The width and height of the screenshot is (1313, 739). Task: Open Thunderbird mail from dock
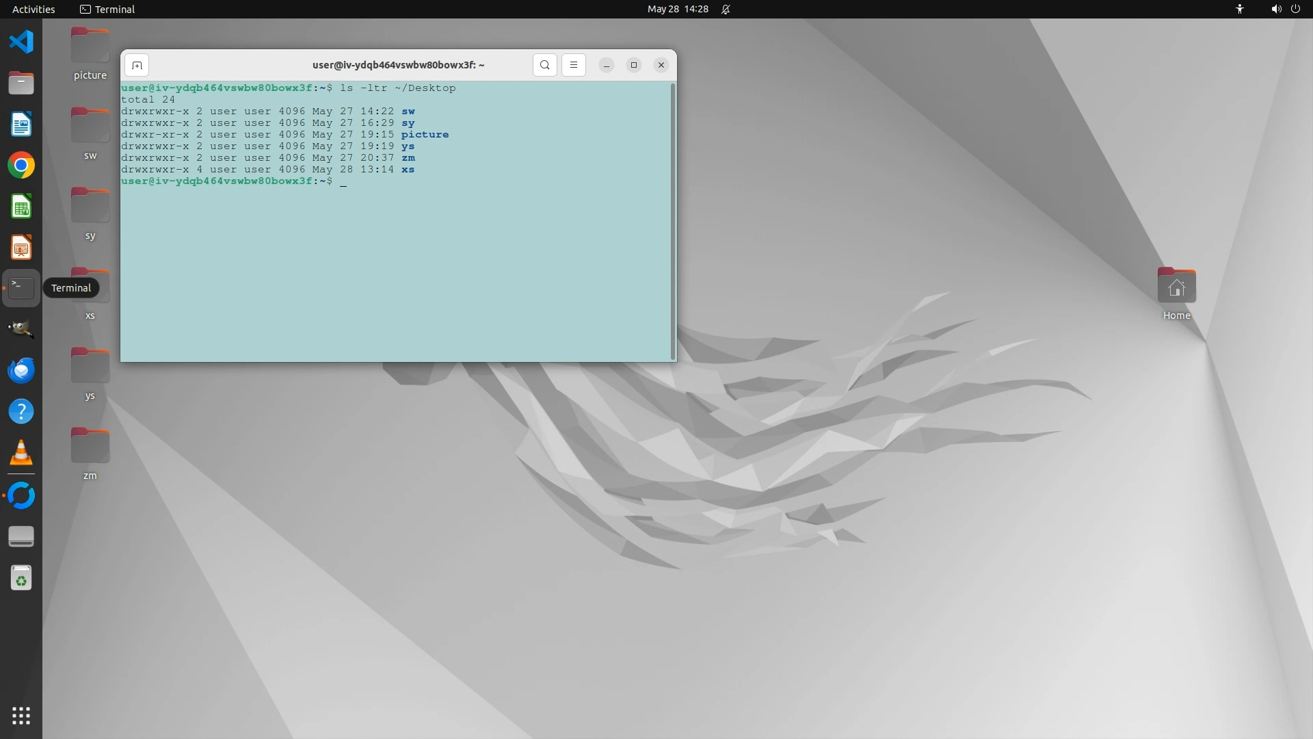(21, 370)
